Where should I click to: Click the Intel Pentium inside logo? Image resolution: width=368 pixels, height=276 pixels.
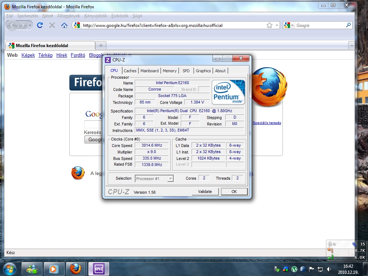(x=228, y=92)
